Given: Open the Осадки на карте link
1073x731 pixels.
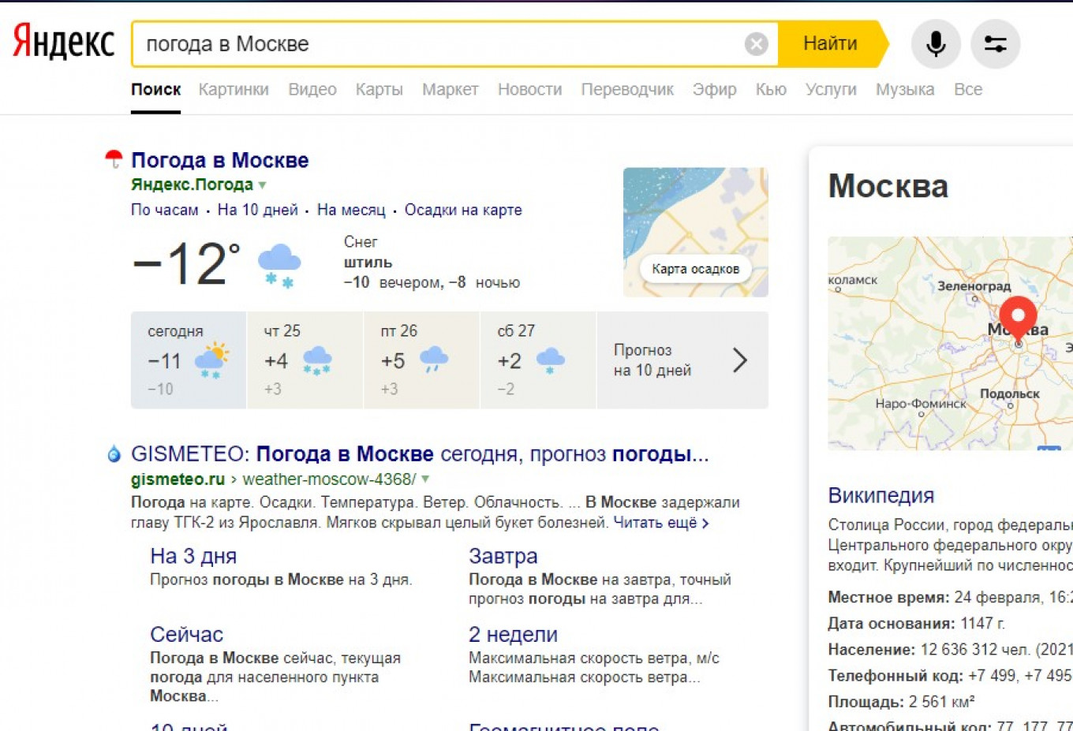Looking at the screenshot, I should click(x=463, y=210).
